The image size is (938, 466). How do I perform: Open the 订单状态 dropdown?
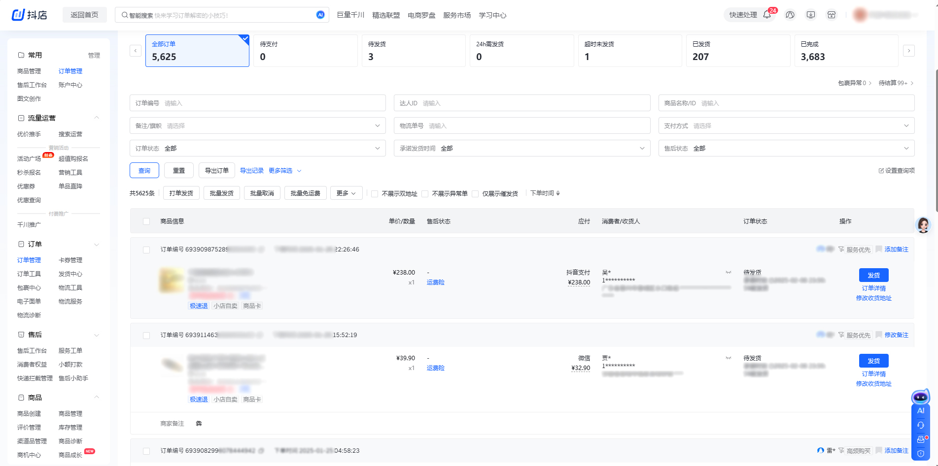(257, 148)
